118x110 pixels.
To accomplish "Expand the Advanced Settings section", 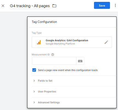I will pos(74,102).
